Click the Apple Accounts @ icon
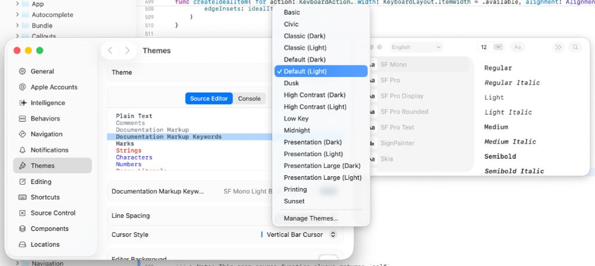Image resolution: width=595 pixels, height=266 pixels. [x=23, y=87]
